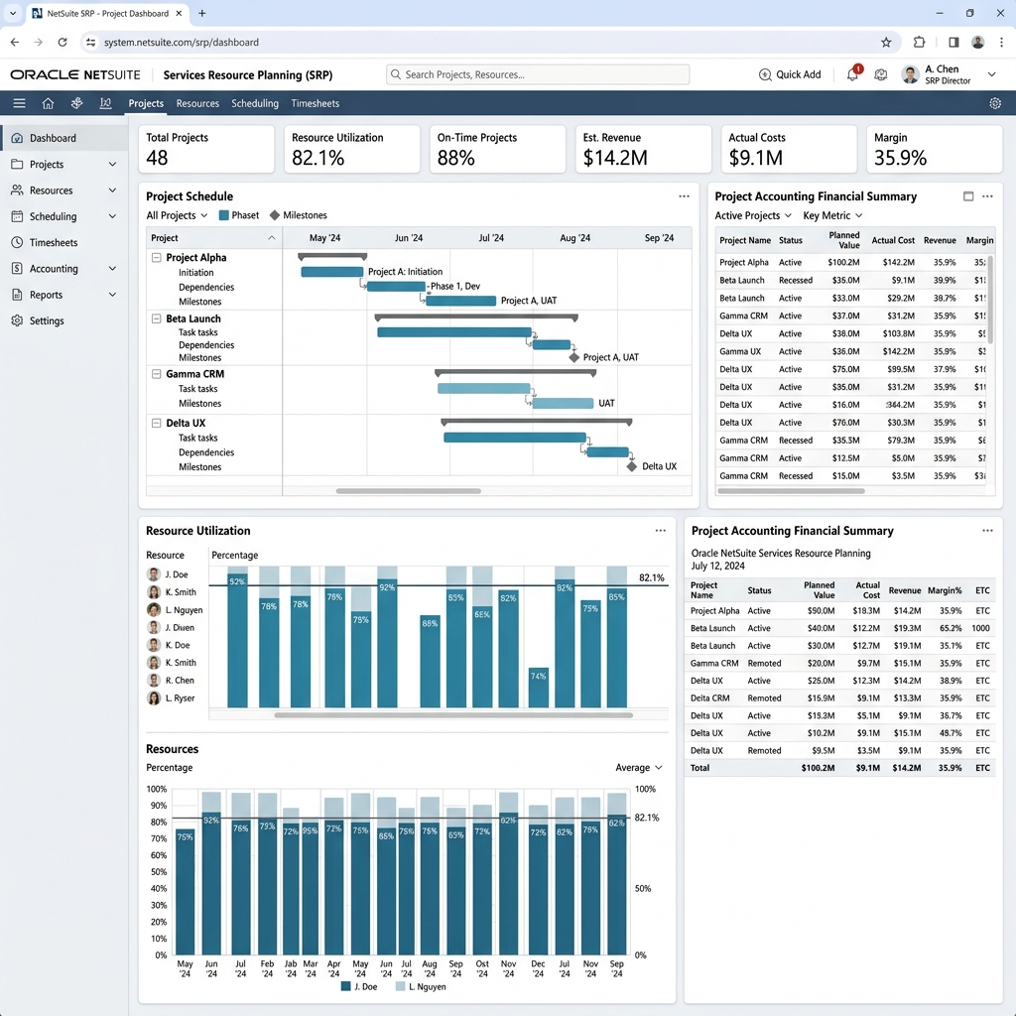
Task: Collapse the Gamma CRM group
Action: pyautogui.click(x=156, y=374)
